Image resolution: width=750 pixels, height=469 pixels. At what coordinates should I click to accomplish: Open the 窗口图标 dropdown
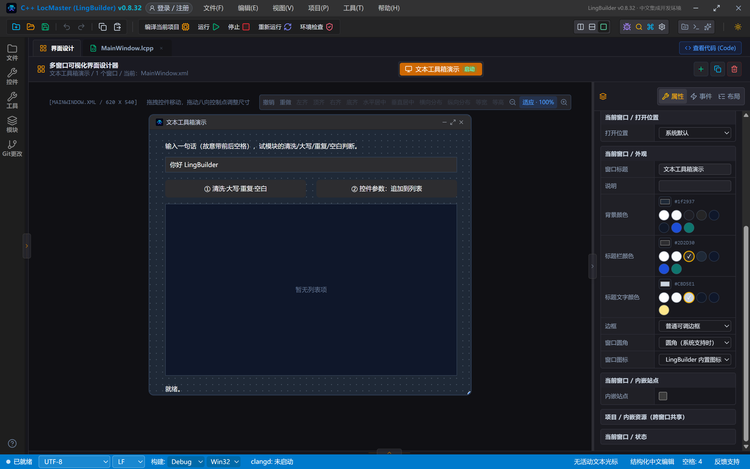click(x=695, y=360)
